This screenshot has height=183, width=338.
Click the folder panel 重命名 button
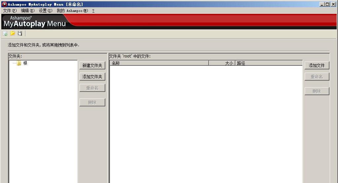point(92,88)
